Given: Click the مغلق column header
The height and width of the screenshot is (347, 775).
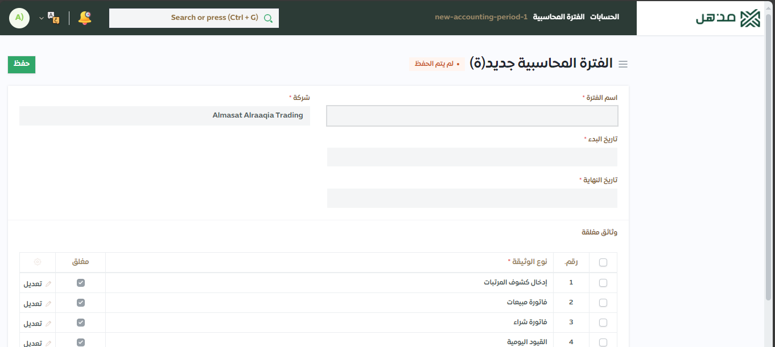Looking at the screenshot, I should pyautogui.click(x=81, y=262).
